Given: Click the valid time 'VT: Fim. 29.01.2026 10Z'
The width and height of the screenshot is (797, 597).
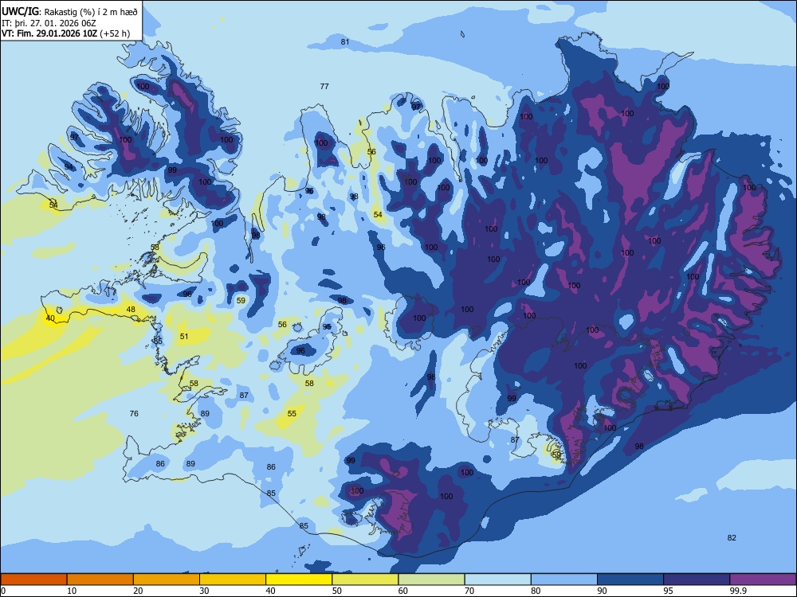Looking at the screenshot, I should point(51,33).
